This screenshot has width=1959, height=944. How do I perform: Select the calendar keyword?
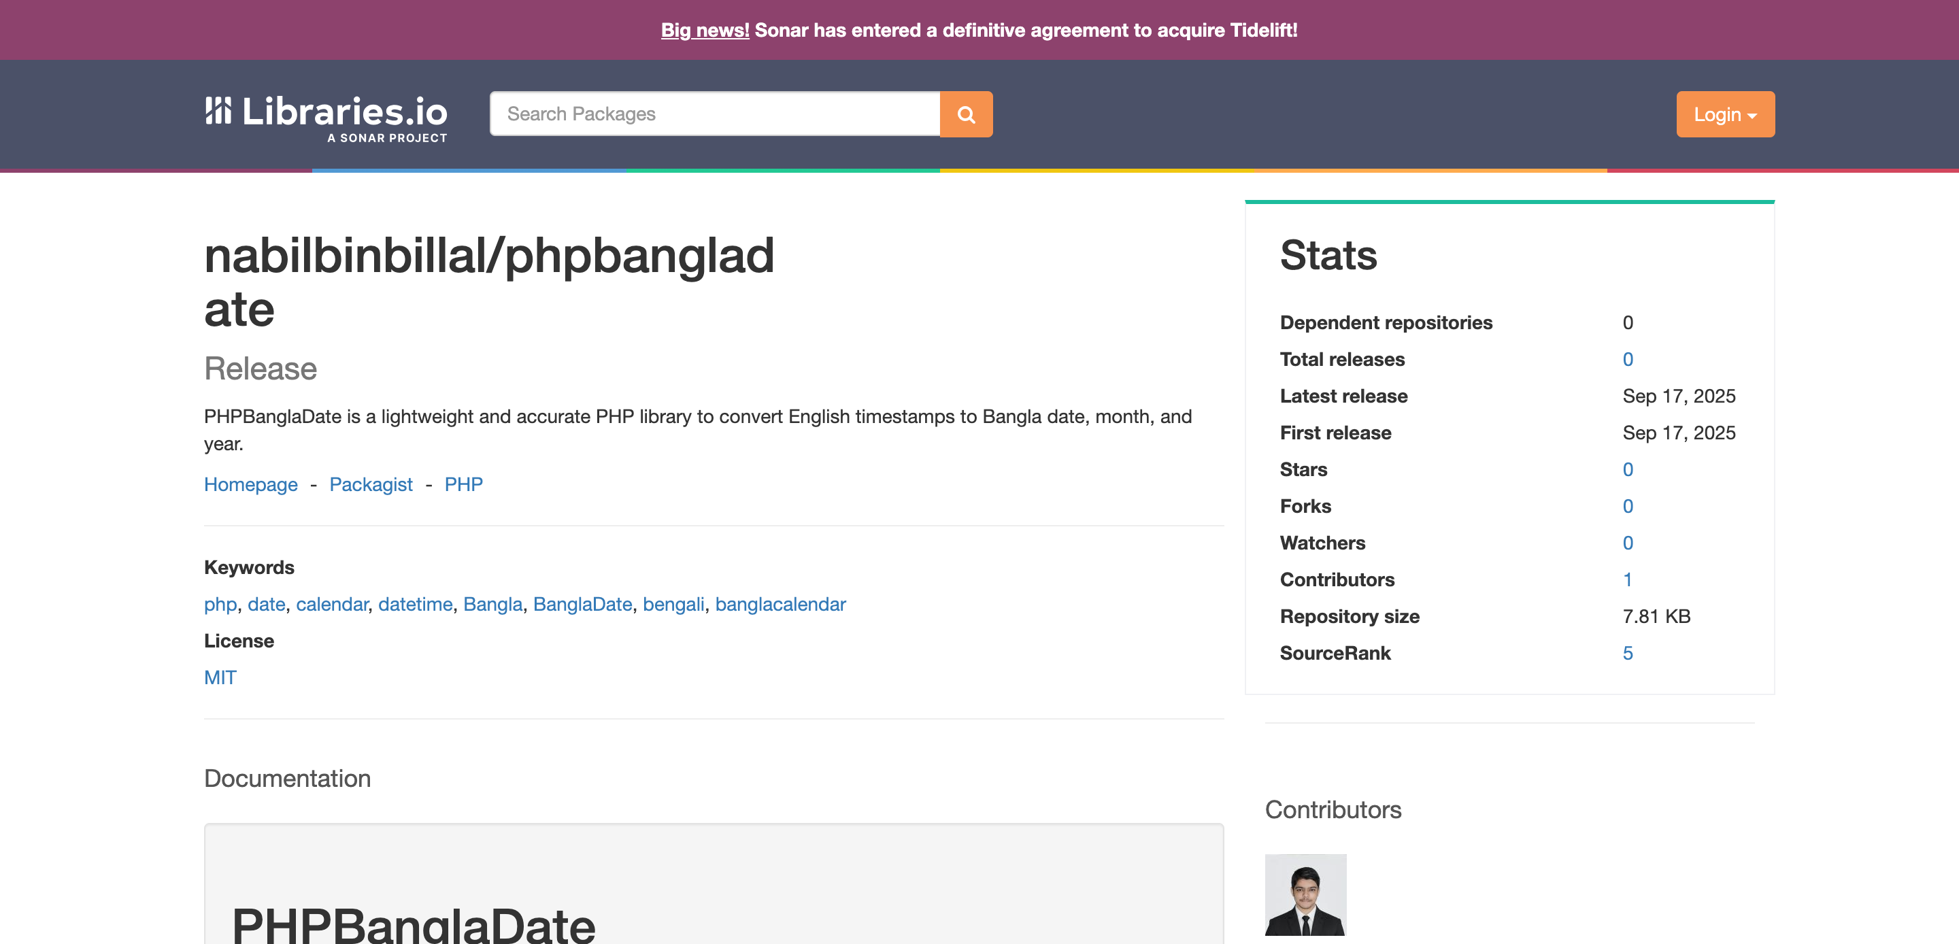coord(331,604)
